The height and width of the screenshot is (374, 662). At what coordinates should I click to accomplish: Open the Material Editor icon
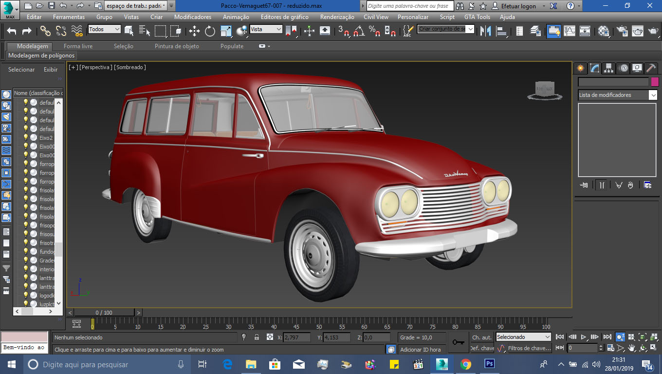(x=604, y=31)
